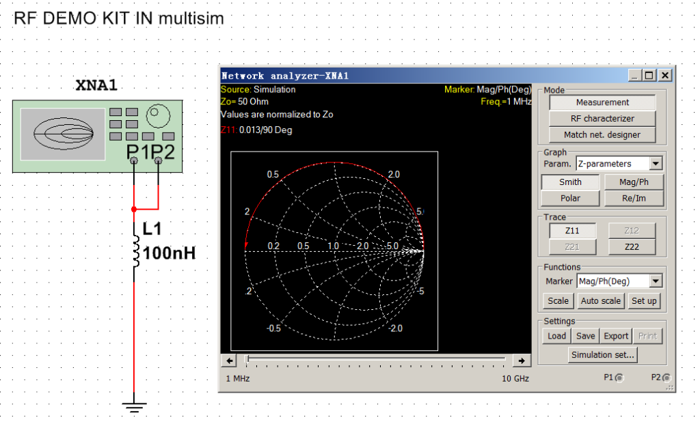
Task: Click the frequency slider track between 1 MHz and 10 GHz
Action: click(x=377, y=358)
